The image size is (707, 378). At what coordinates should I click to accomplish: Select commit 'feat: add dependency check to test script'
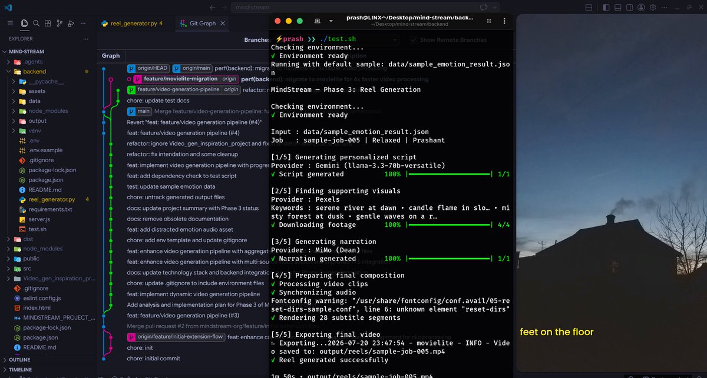[x=181, y=176]
